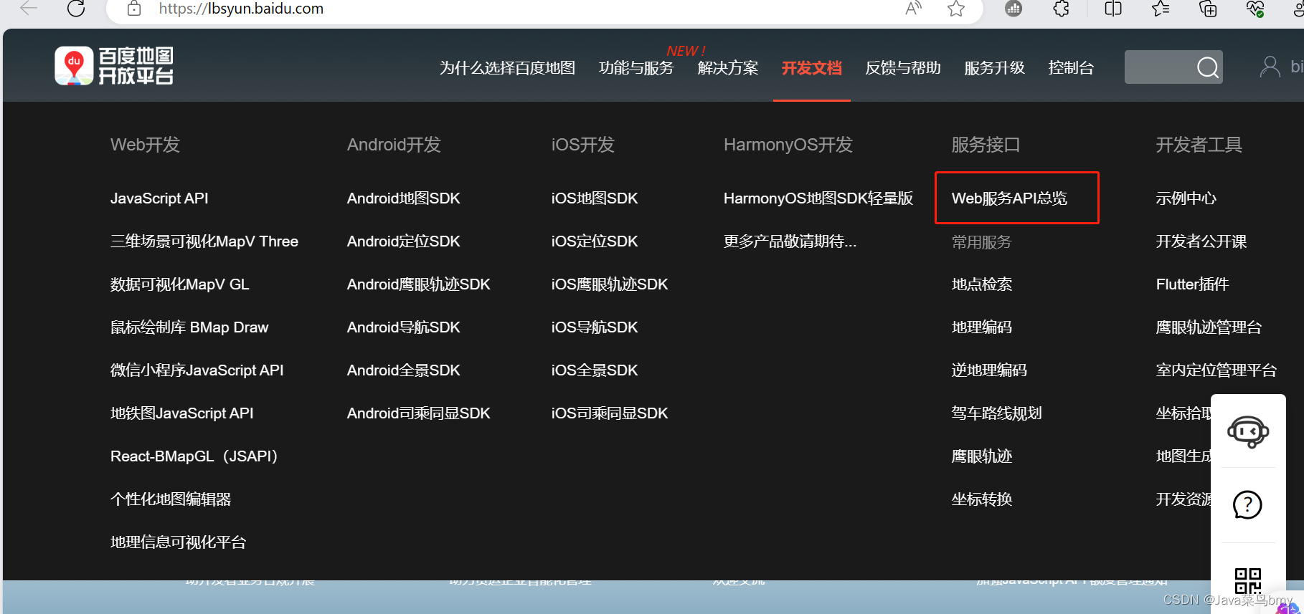Open iOS鹰眼轨迹SDK link
This screenshot has height=614, width=1304.
coord(610,284)
